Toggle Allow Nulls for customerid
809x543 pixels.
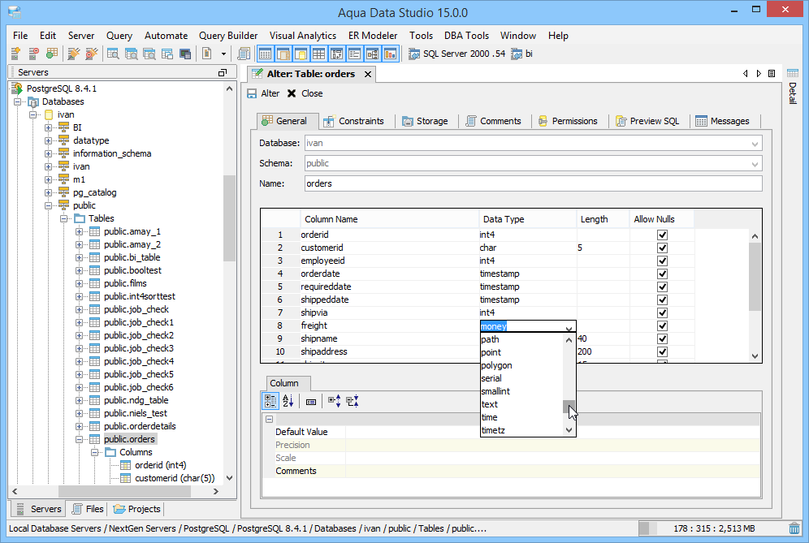663,248
